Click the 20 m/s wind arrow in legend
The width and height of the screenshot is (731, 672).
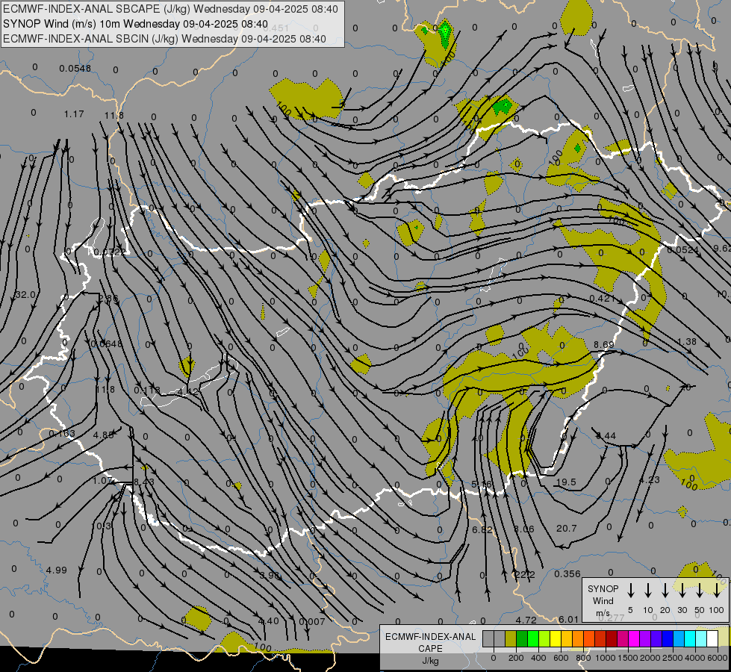[665, 591]
